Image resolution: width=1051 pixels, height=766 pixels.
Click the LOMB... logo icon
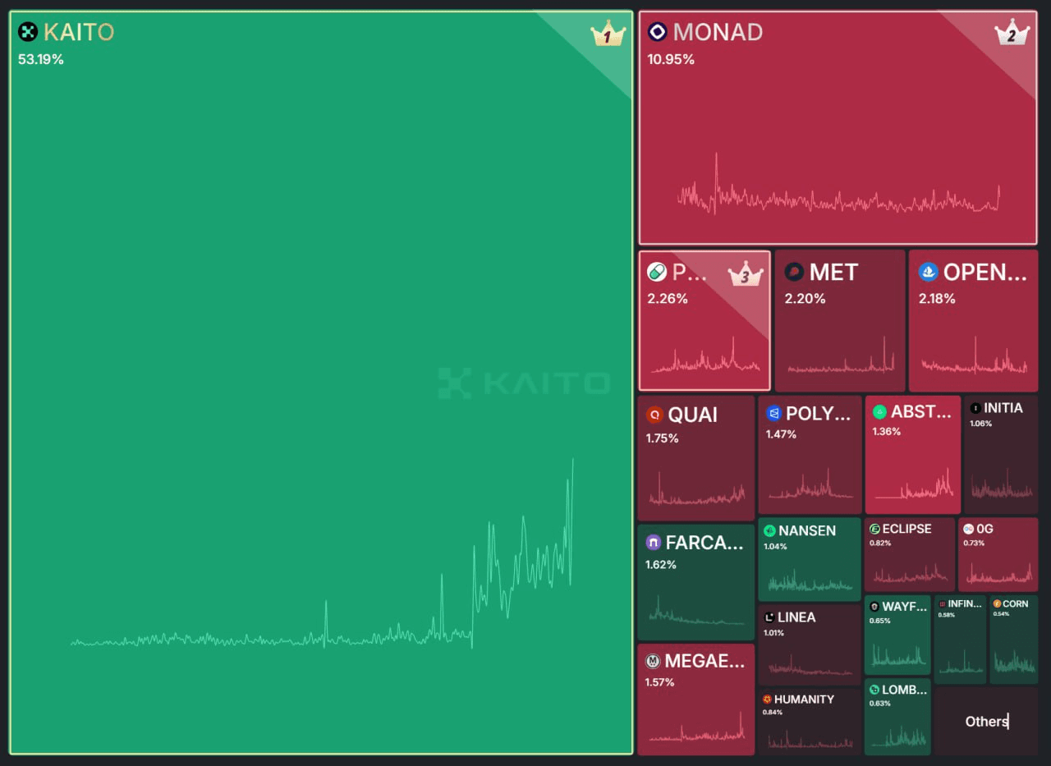point(875,690)
